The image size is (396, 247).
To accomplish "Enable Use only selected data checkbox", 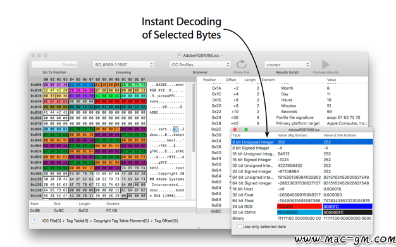I will click(239, 227).
